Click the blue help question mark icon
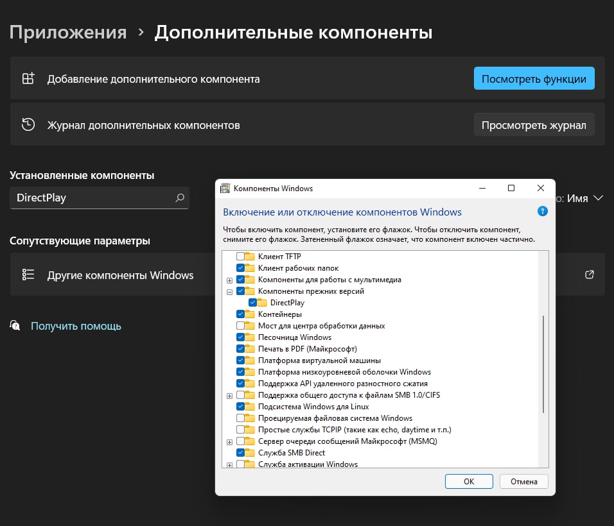 pos(542,212)
